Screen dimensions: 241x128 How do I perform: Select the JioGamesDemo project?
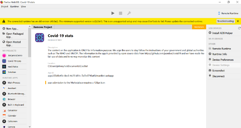pos(14,56)
